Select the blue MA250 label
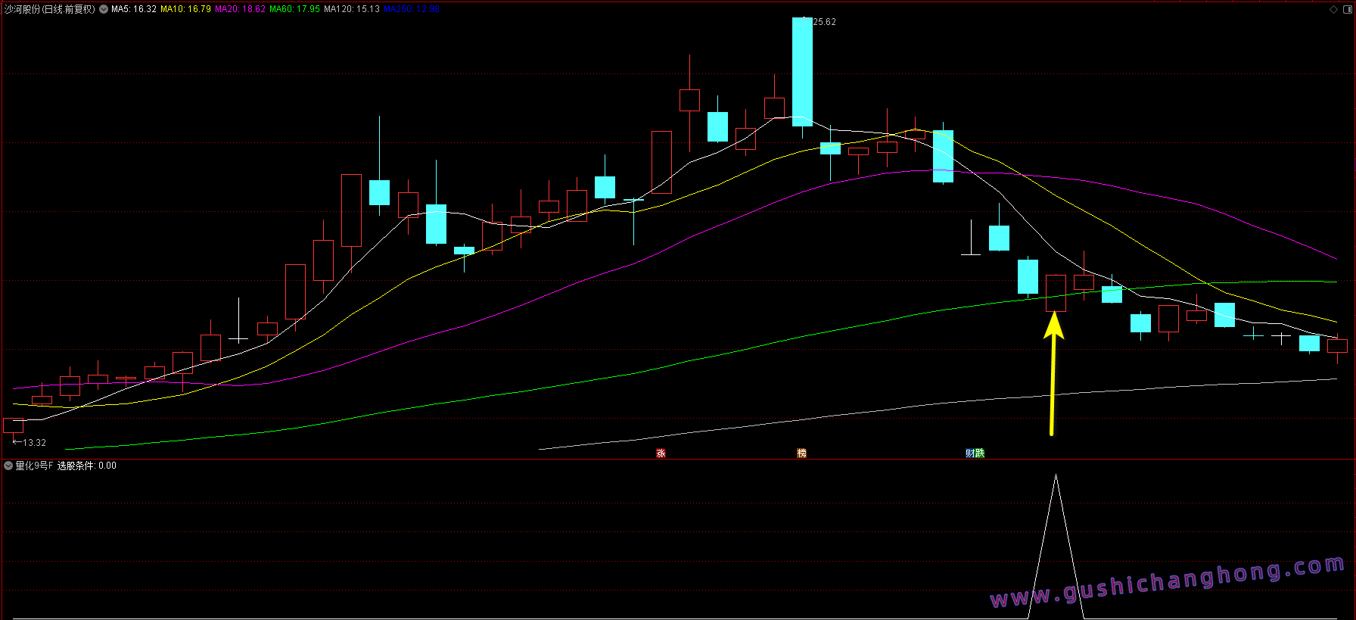 click(x=411, y=9)
